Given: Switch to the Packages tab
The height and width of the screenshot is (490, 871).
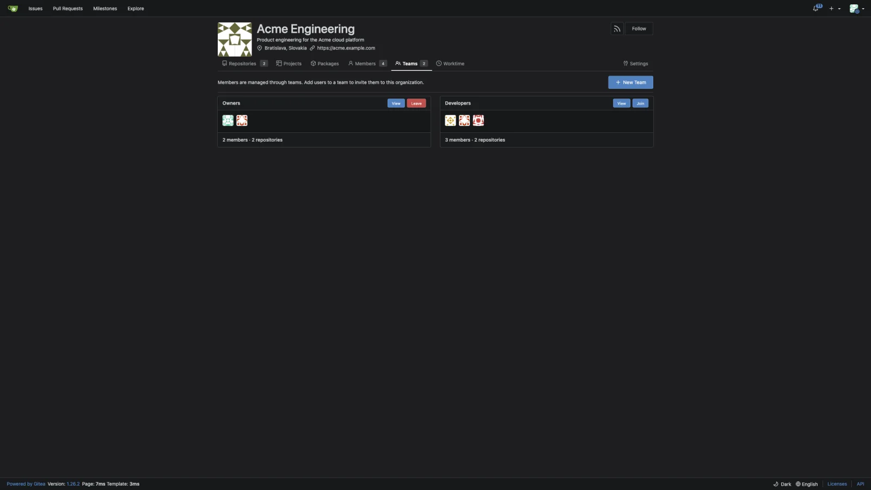Looking at the screenshot, I should (x=324, y=64).
